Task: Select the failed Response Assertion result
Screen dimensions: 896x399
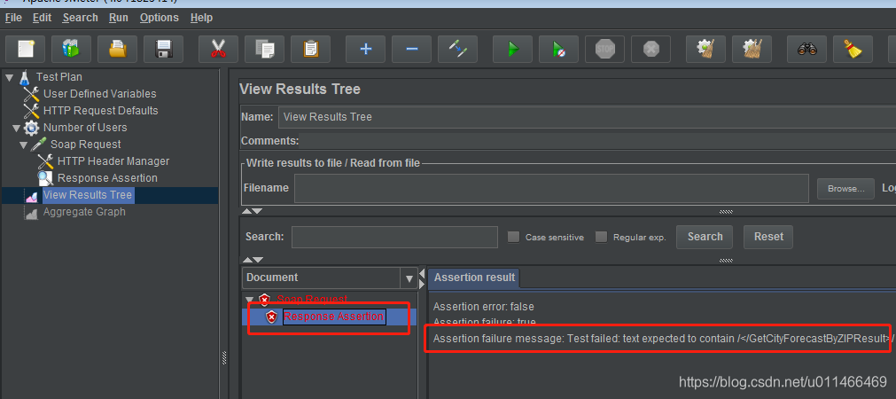Action: (333, 317)
